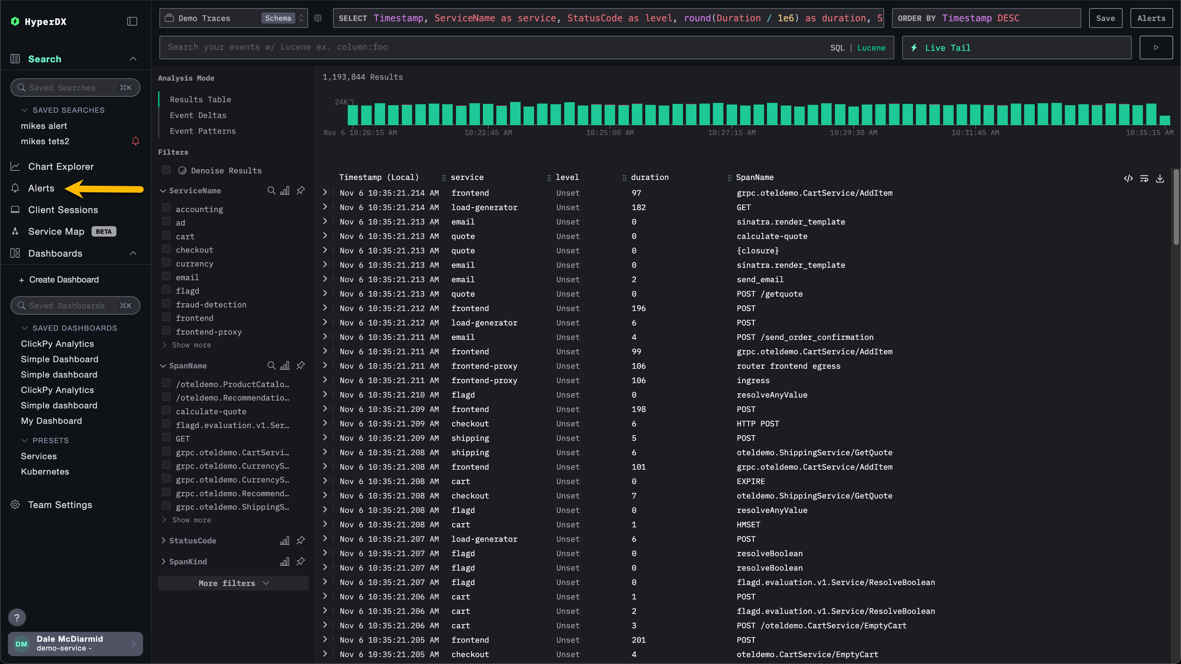Screen dimensions: 1181x664
Task: Pin the SpanName filter using the pin icon
Action: tap(300, 365)
